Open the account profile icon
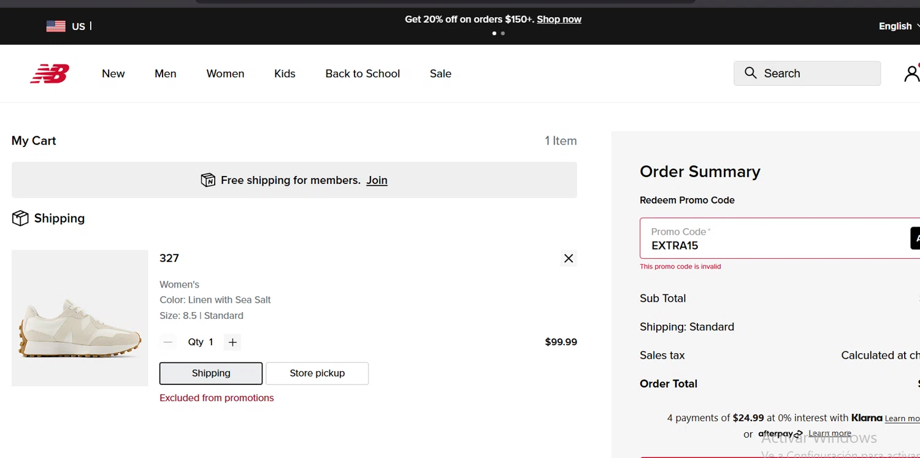The width and height of the screenshot is (920, 458). click(x=911, y=74)
